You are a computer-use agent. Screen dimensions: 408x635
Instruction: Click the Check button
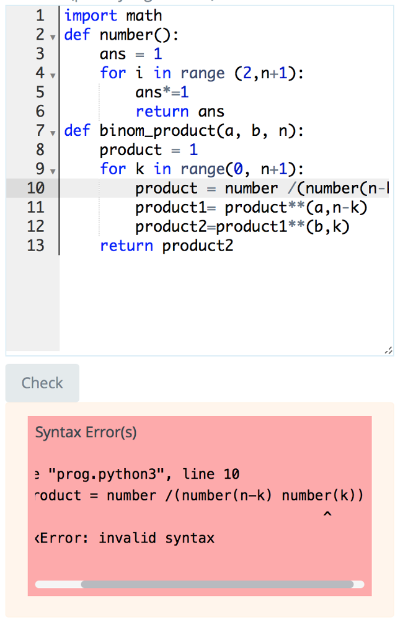[42, 383]
